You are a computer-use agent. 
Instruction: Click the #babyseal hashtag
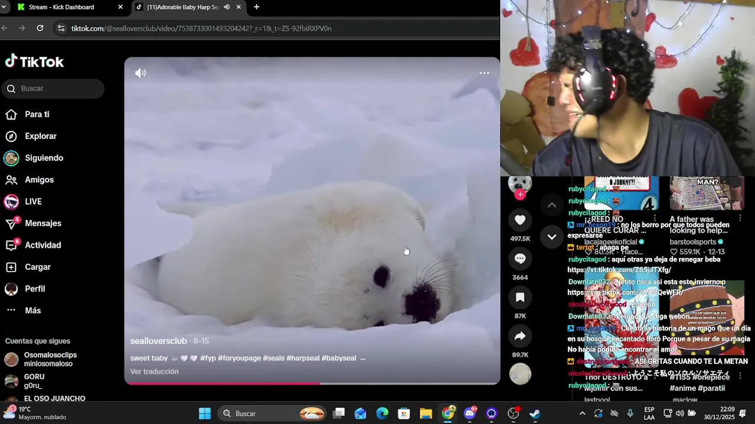click(x=339, y=358)
